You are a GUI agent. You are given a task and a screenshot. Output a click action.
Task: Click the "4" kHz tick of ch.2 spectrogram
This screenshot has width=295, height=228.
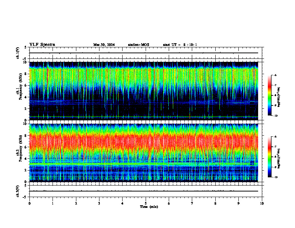pyautogui.click(x=26, y=159)
